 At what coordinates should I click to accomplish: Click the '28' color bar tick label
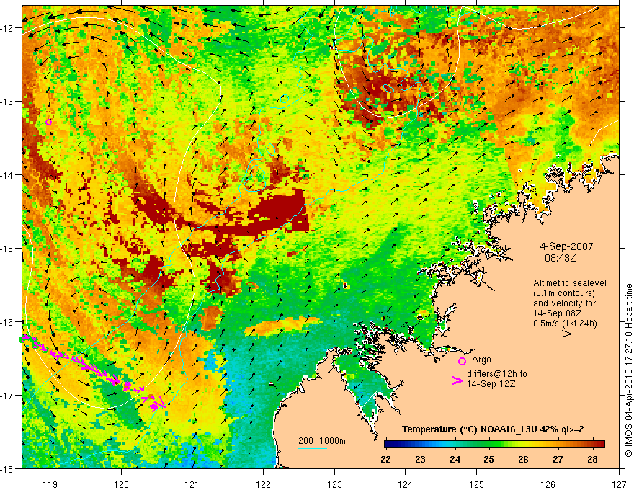(x=592, y=459)
